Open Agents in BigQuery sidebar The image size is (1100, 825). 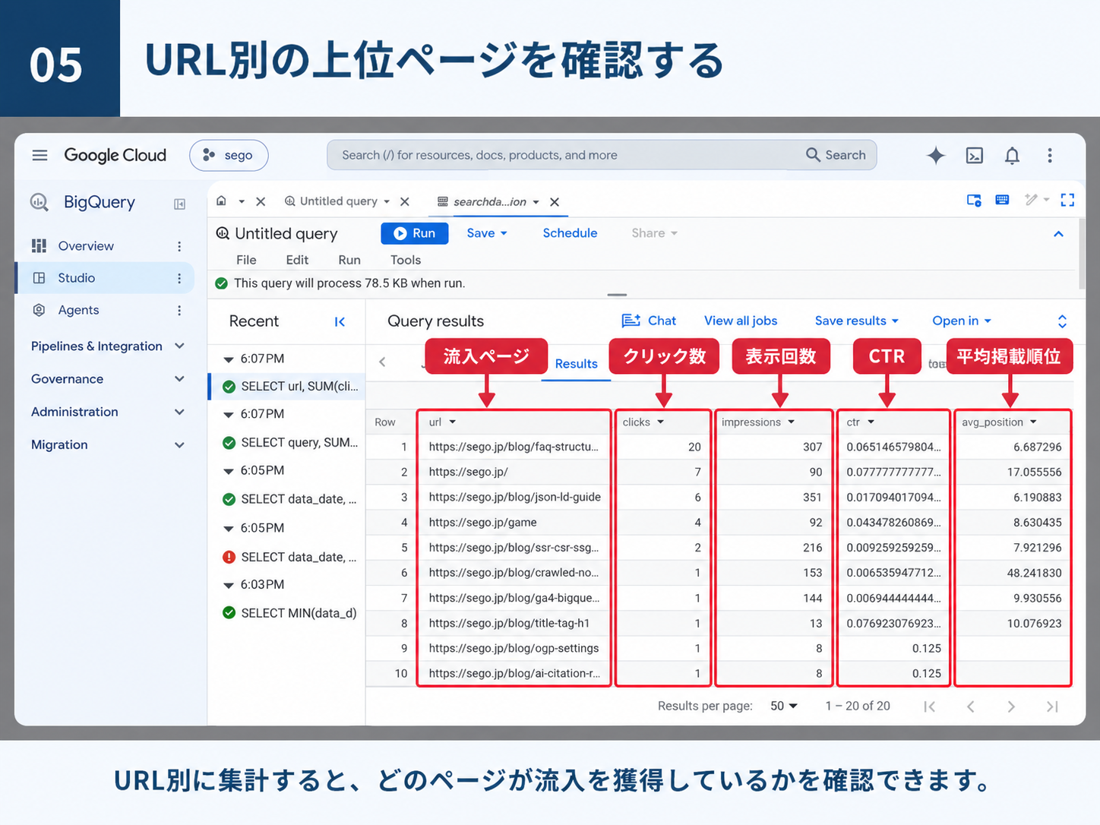point(78,310)
